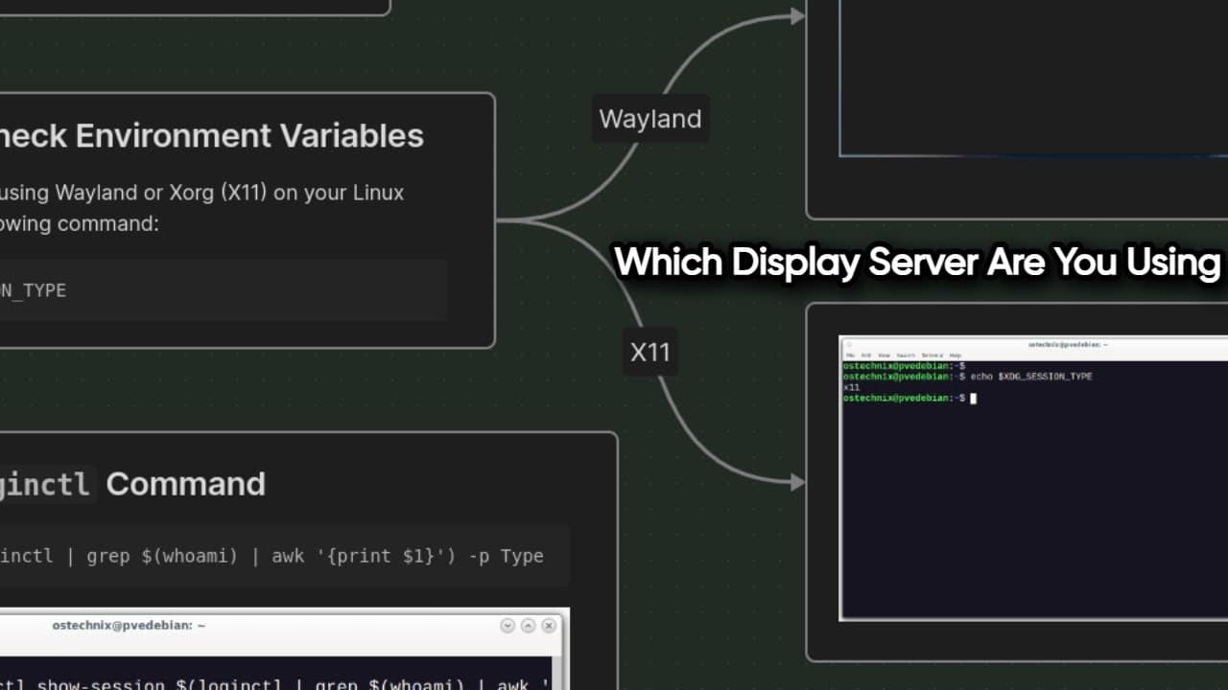Click the x11 output line in the terminal

[851, 387]
